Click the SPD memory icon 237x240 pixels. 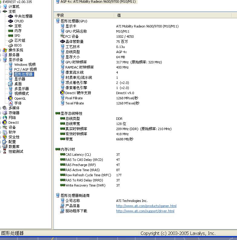click(10, 36)
